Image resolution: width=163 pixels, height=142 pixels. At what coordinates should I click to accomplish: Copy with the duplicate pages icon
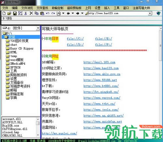(x=37, y=13)
